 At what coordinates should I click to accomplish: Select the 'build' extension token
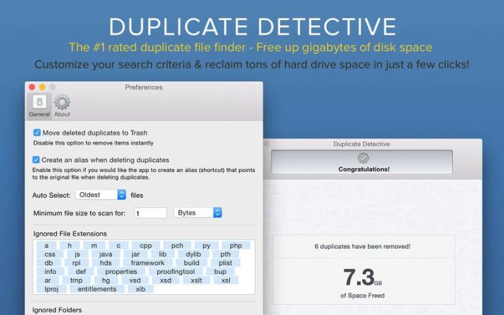(x=192, y=262)
